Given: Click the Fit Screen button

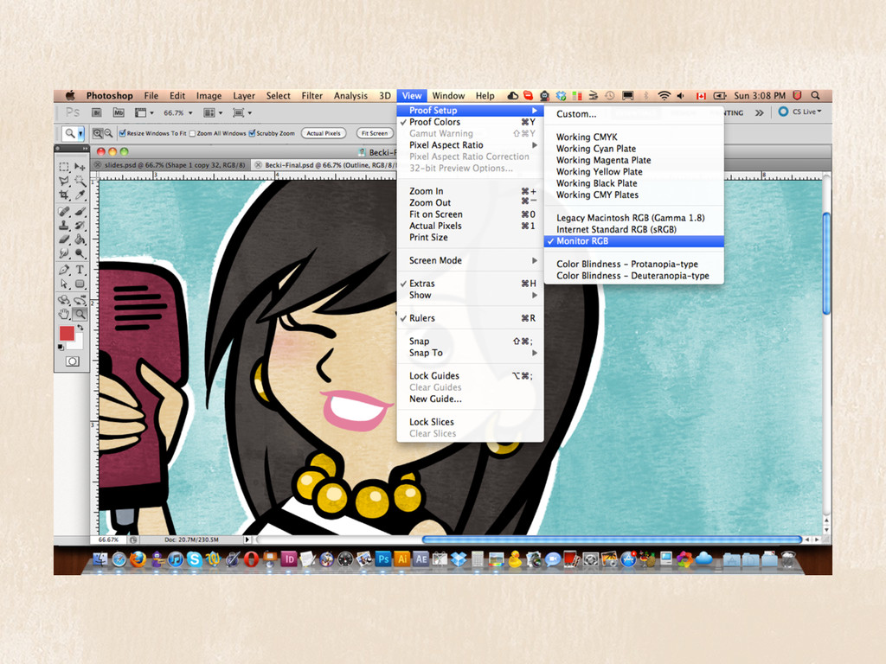Looking at the screenshot, I should [375, 133].
